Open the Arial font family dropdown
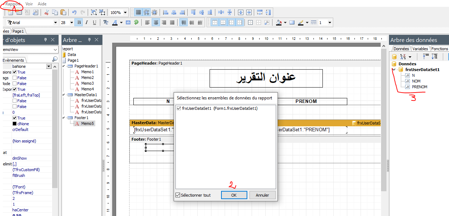This screenshot has height=216, width=449. coord(56,22)
